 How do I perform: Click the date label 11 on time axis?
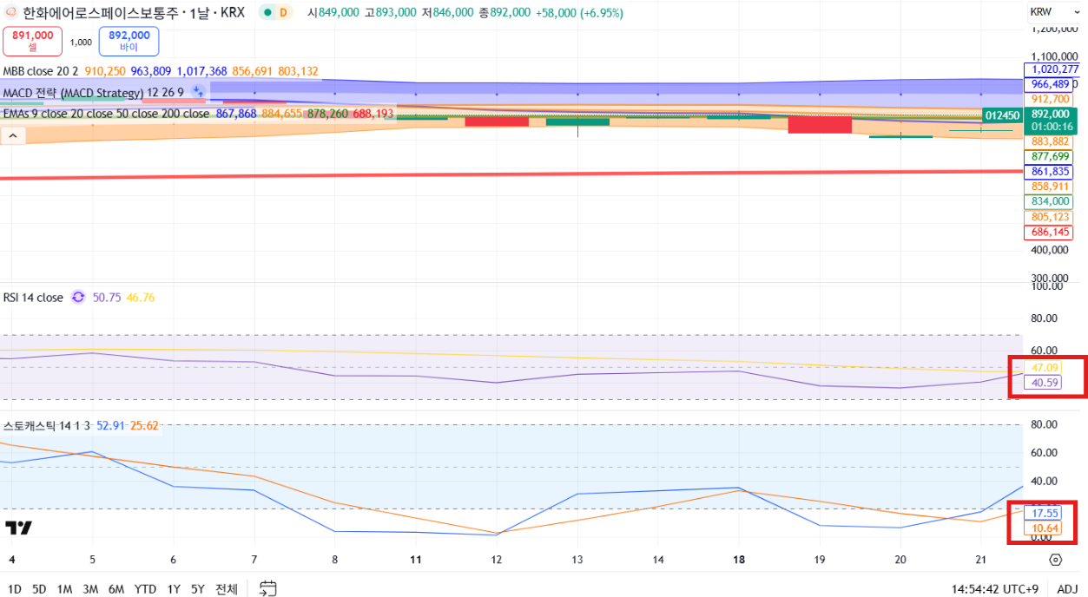416,560
